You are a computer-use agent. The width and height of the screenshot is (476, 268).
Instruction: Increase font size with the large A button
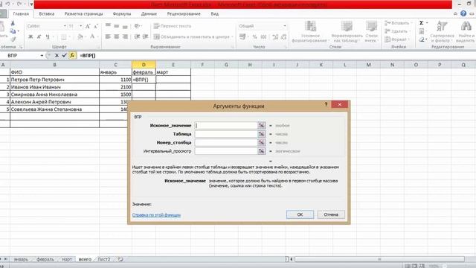(x=88, y=26)
